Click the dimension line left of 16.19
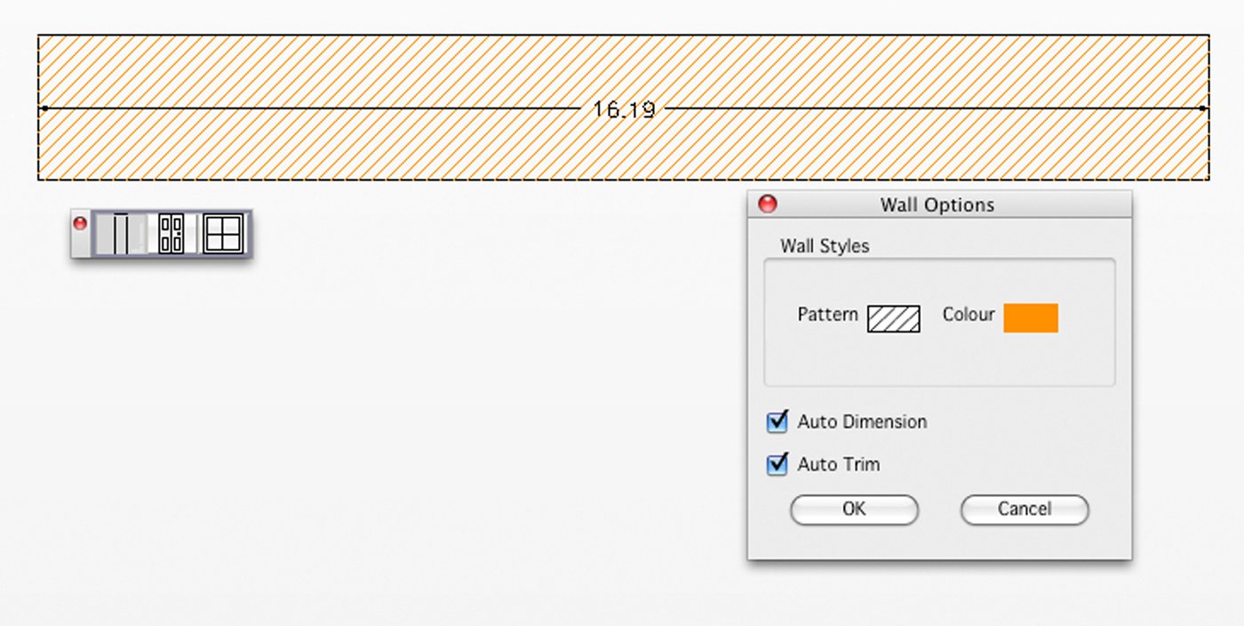The image size is (1244, 626). (311, 108)
